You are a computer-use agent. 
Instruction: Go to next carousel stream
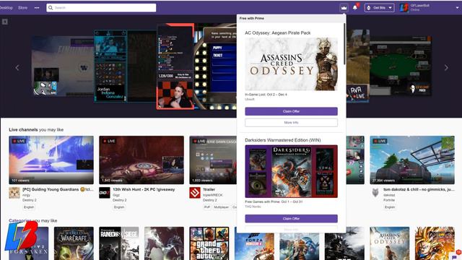click(x=446, y=67)
